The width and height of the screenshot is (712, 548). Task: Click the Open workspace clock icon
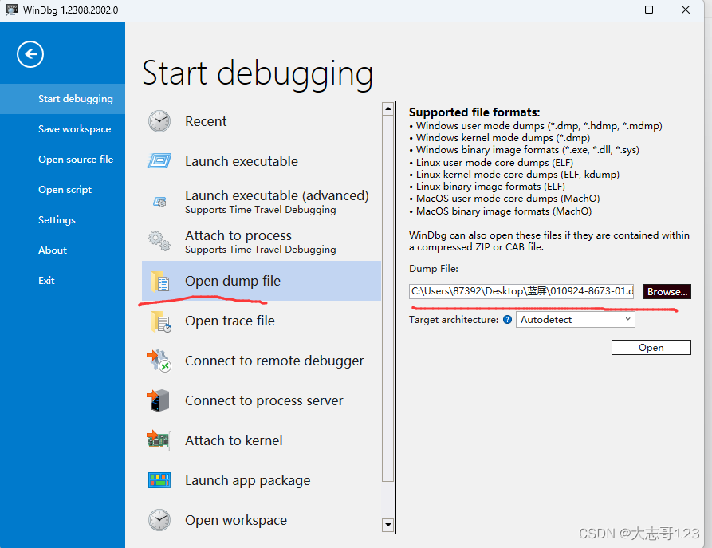[x=159, y=520]
